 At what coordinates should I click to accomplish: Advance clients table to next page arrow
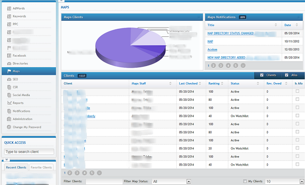(99, 173)
